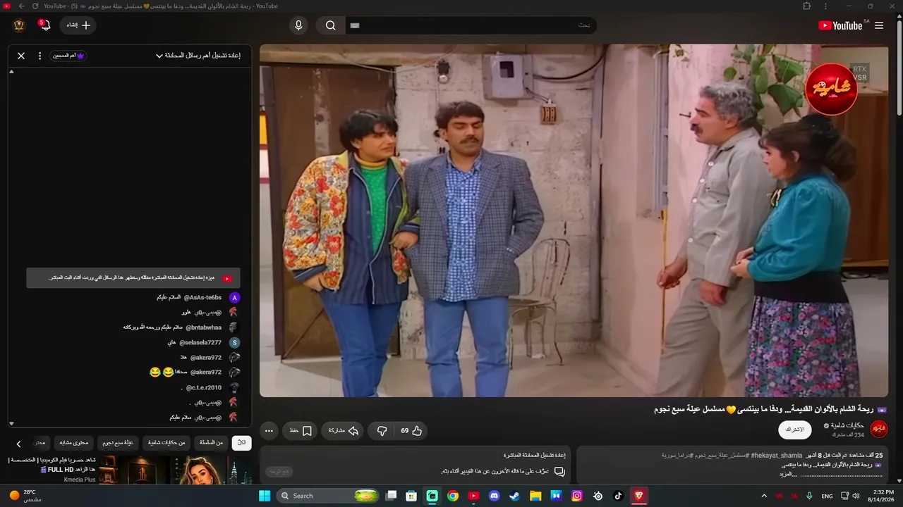Open Instagram from the taskbar
This screenshot has width=903, height=507.
577,496
